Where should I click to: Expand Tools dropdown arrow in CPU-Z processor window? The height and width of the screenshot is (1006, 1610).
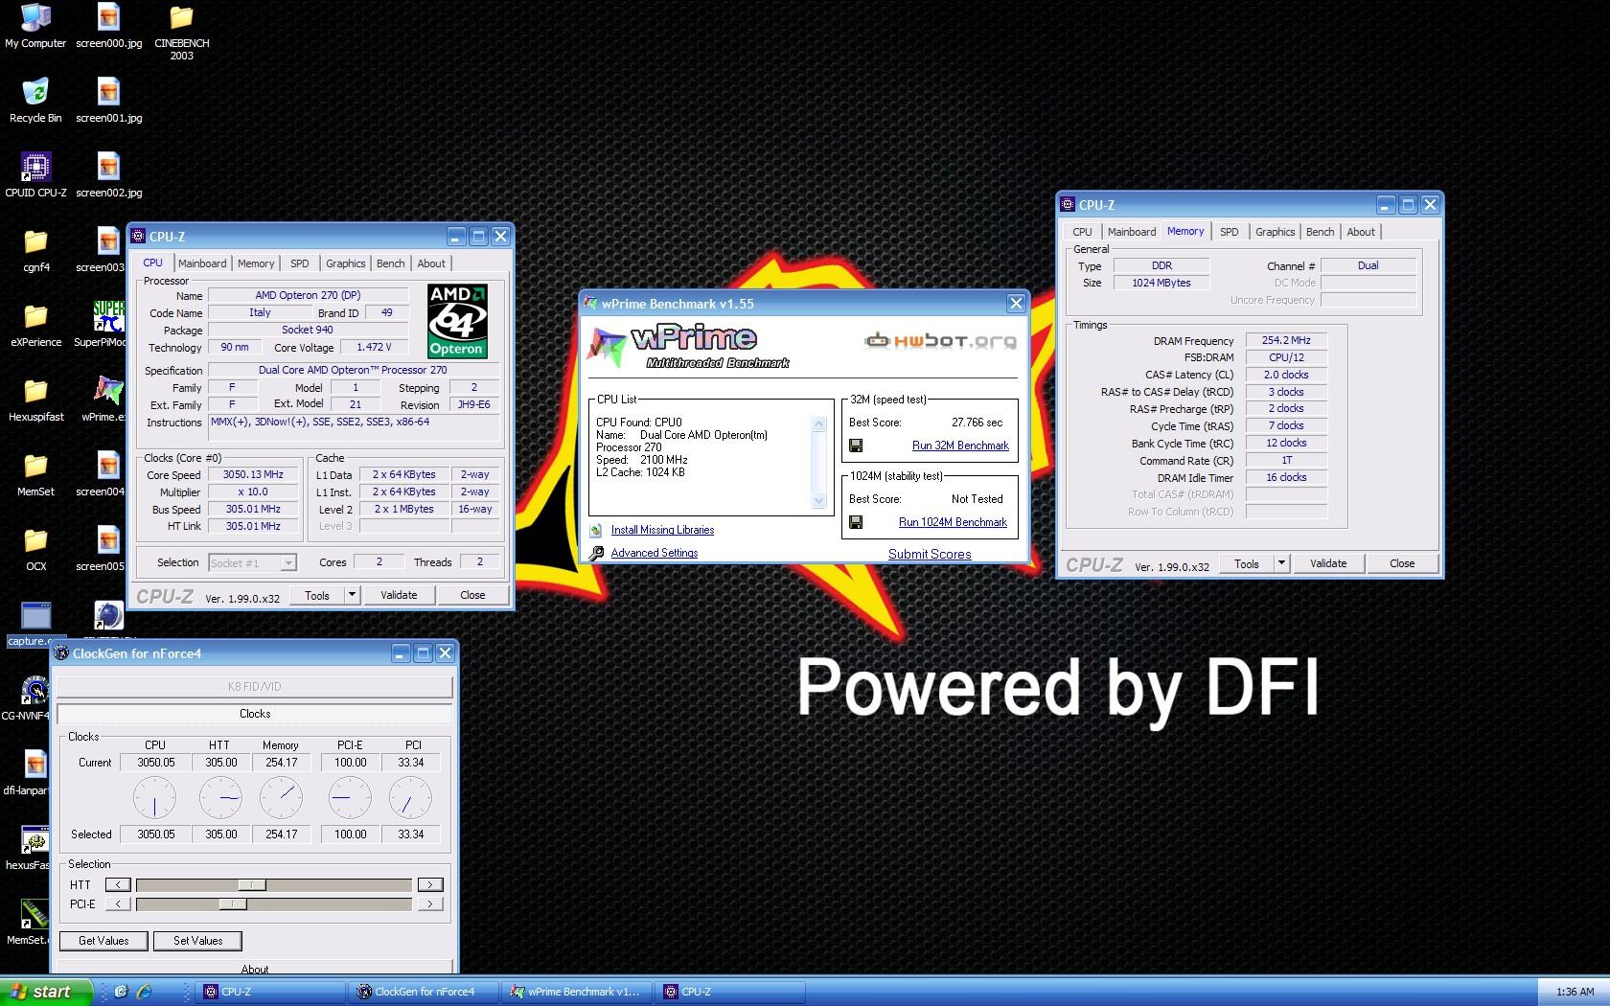point(352,595)
